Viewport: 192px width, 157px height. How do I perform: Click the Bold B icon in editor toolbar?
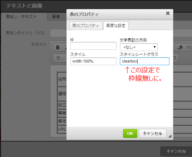pos(58,47)
